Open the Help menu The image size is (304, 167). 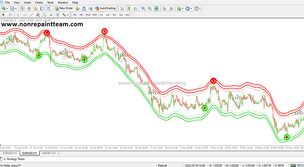coord(75,3)
